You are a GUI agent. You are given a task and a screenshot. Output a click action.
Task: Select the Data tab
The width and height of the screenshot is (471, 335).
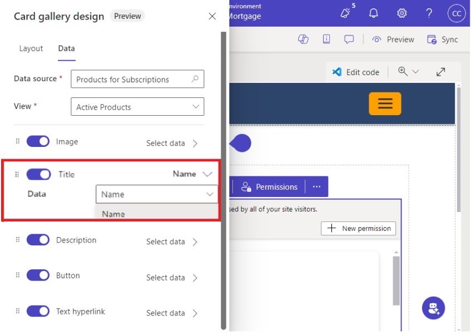point(66,48)
